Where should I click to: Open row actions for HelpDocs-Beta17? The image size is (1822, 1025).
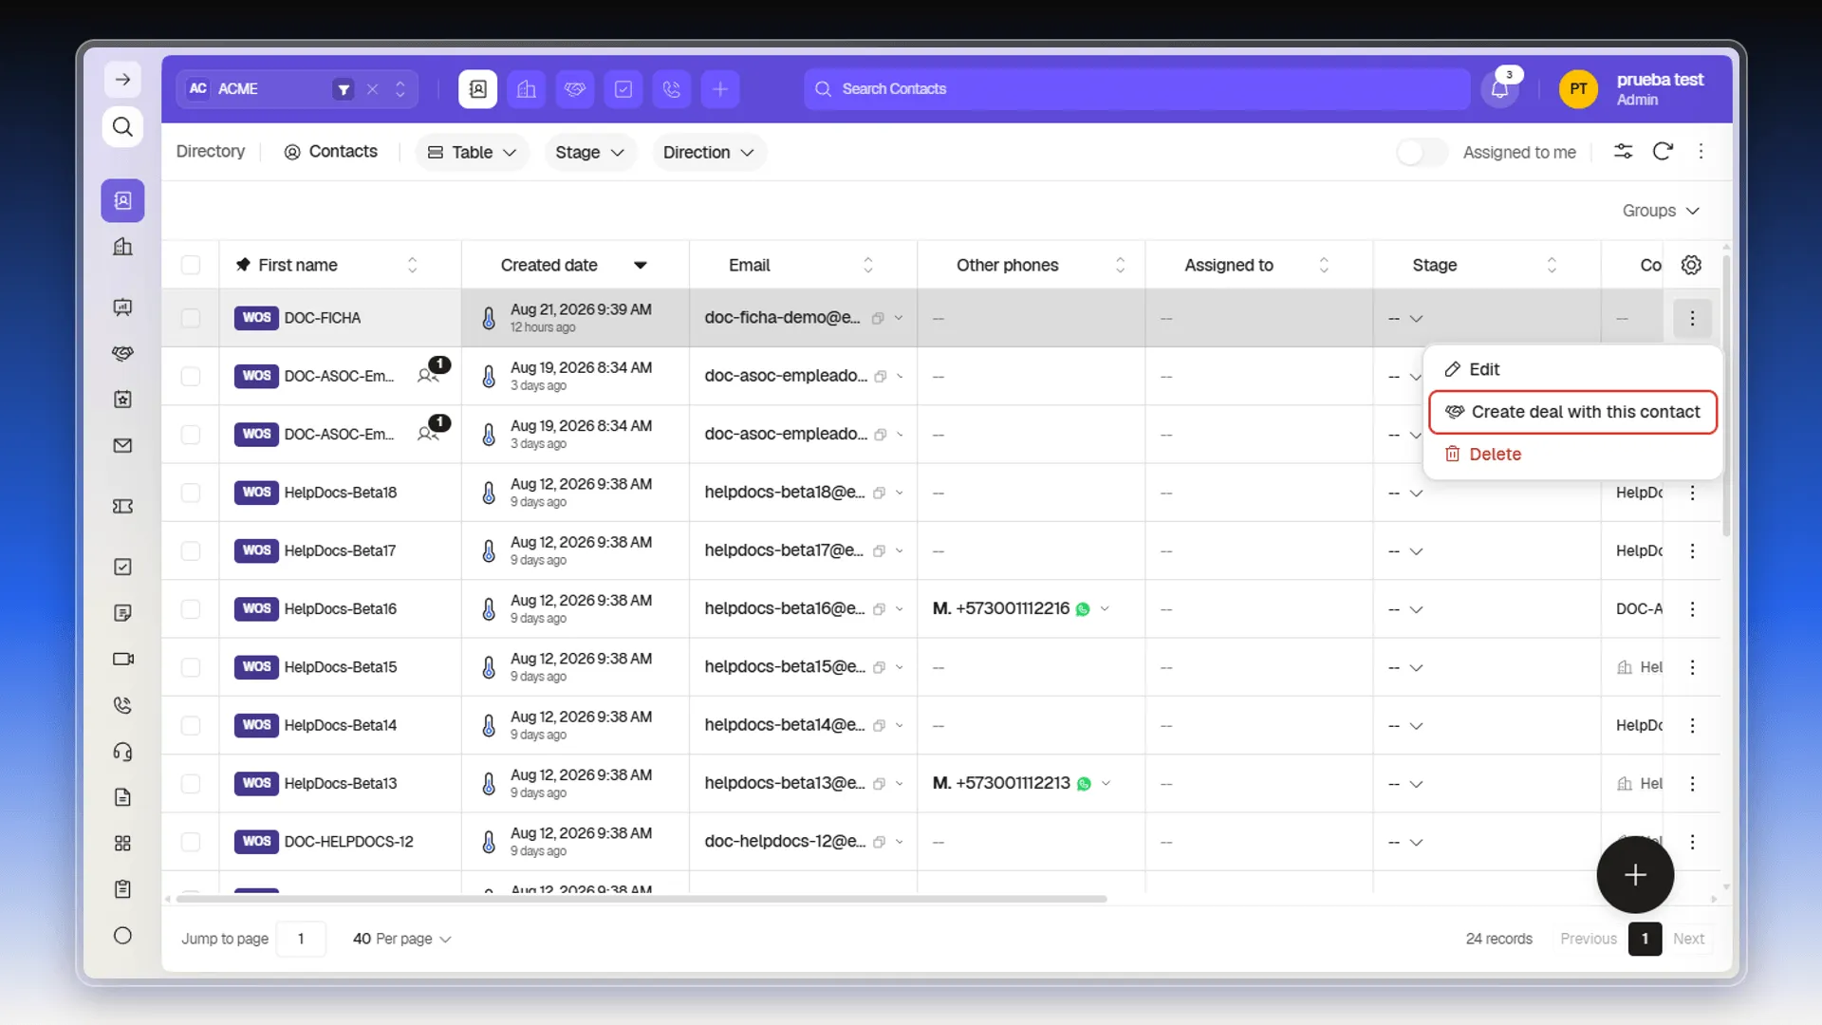[x=1692, y=551]
